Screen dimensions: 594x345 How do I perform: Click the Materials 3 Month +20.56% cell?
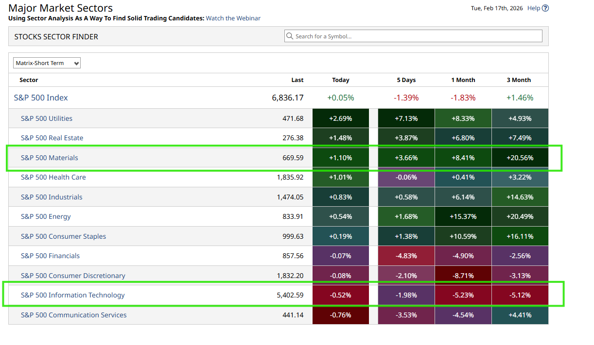tap(520, 158)
